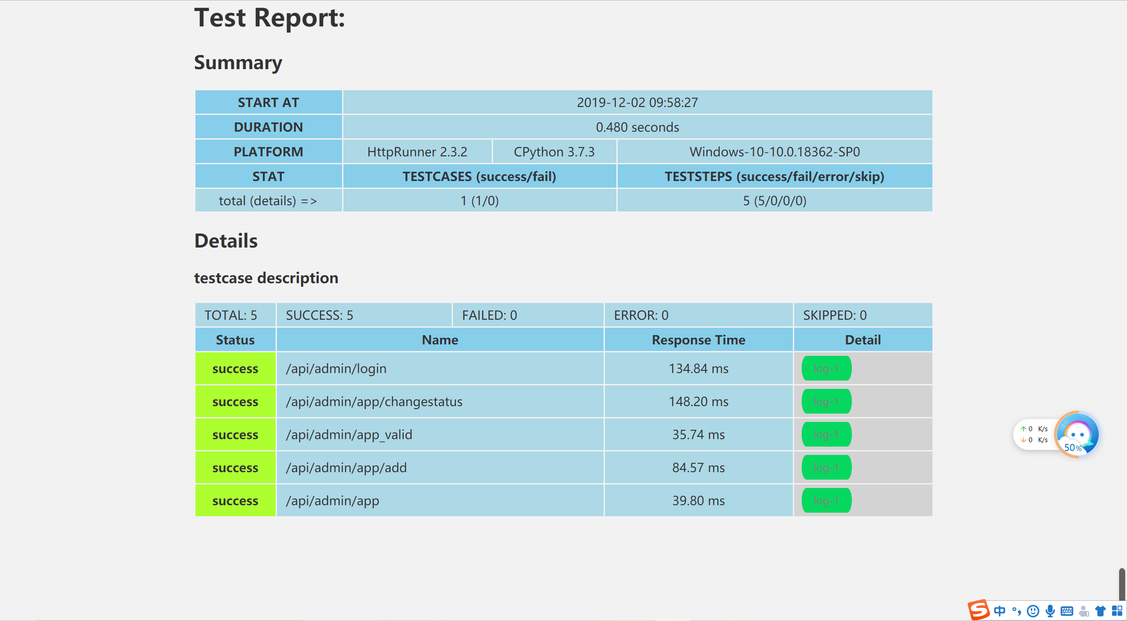Open the emoji smiley panel
Viewport: 1127px width, 621px height.
click(x=1033, y=611)
